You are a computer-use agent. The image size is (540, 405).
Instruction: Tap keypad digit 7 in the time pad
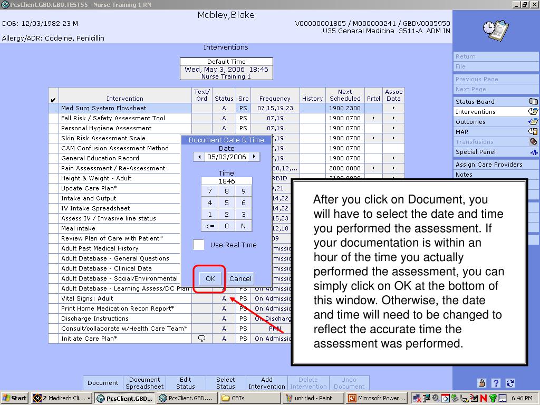pyautogui.click(x=210, y=191)
